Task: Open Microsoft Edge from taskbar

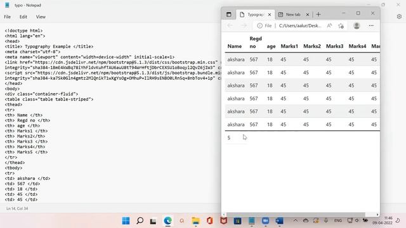Action: pos(167,221)
